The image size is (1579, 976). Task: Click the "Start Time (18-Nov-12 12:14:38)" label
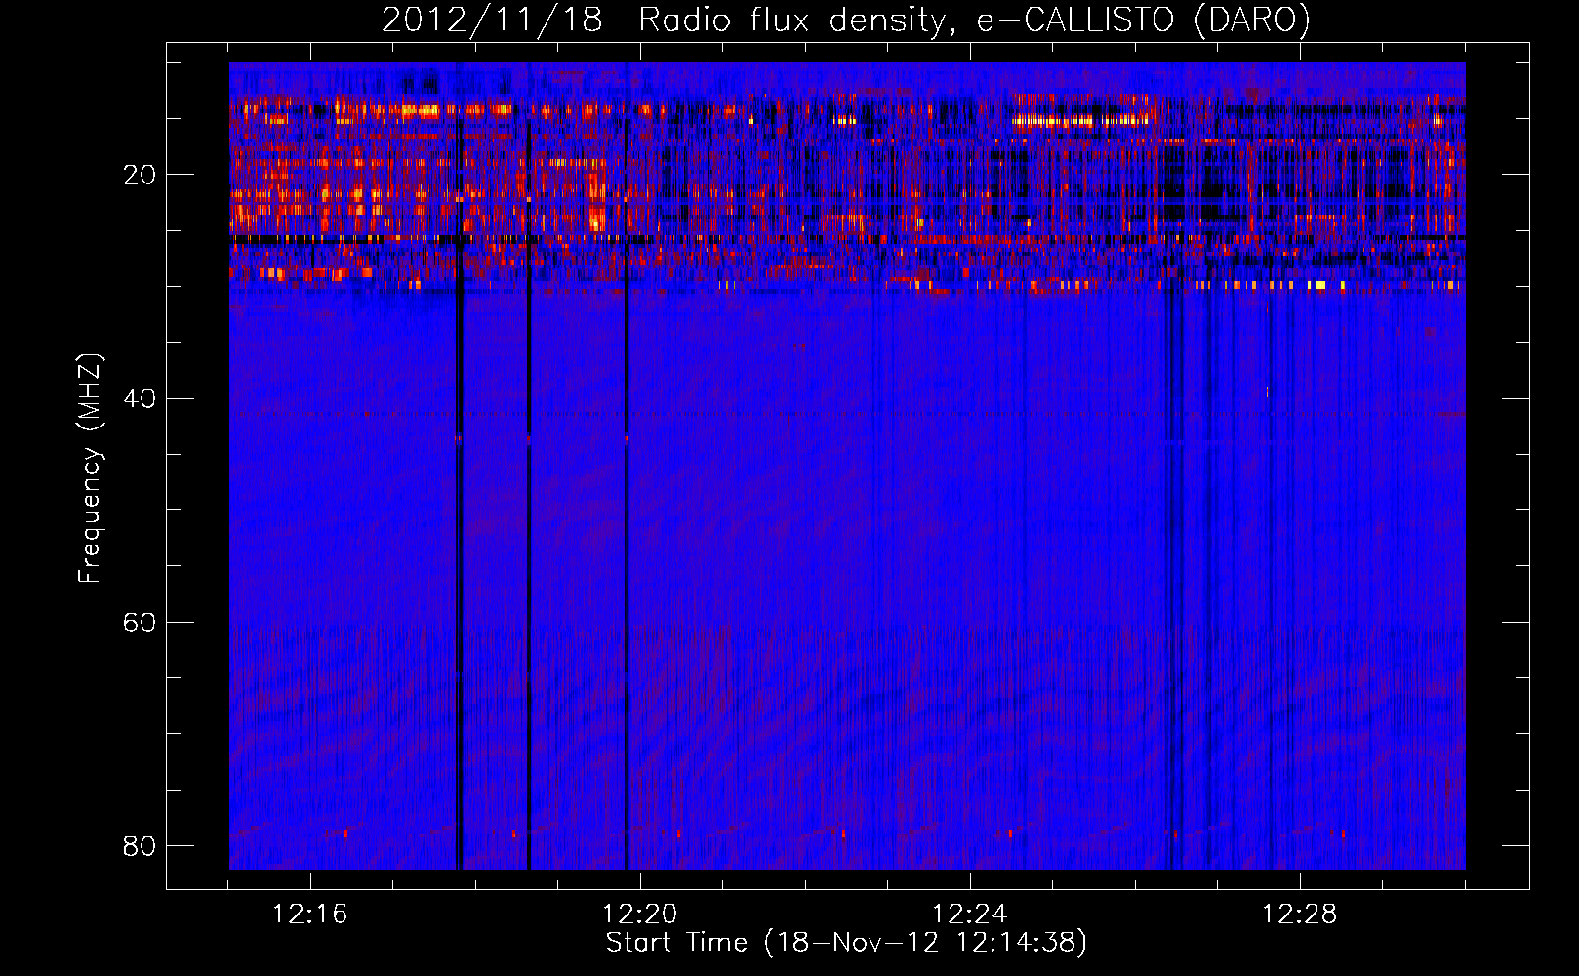[846, 943]
